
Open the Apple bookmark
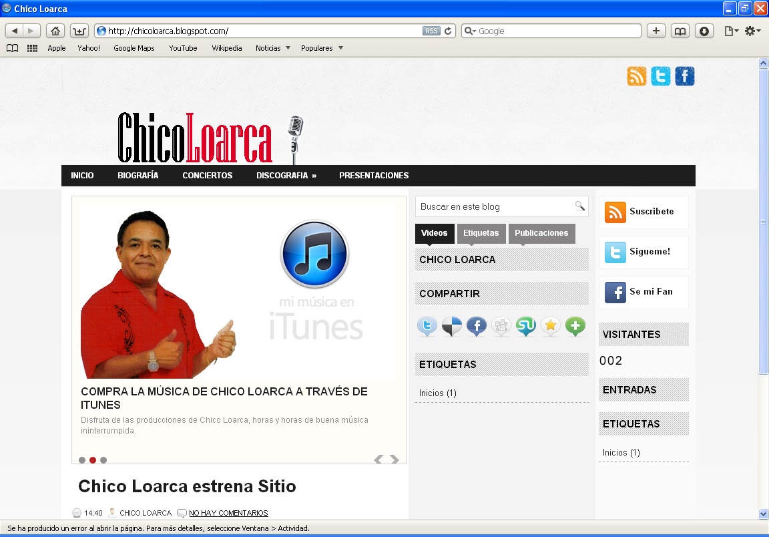tap(56, 48)
